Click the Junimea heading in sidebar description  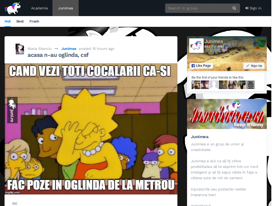click(x=200, y=137)
